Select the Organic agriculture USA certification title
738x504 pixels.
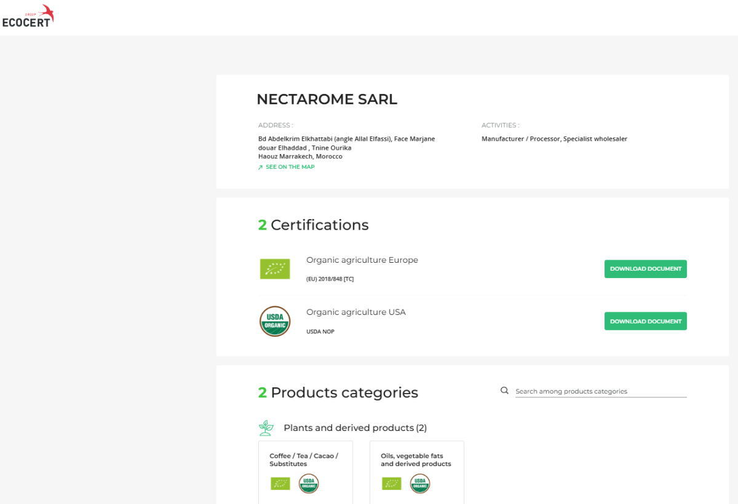click(x=355, y=312)
